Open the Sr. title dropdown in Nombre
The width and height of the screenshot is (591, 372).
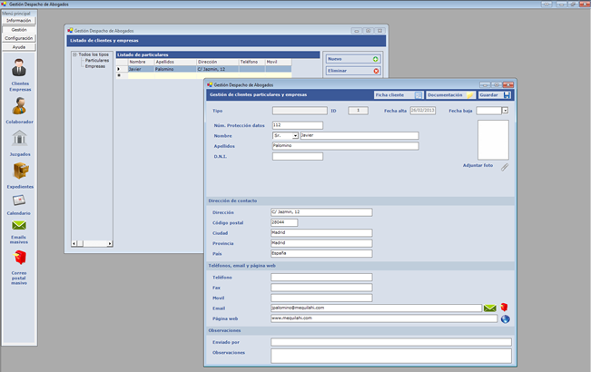(294, 135)
